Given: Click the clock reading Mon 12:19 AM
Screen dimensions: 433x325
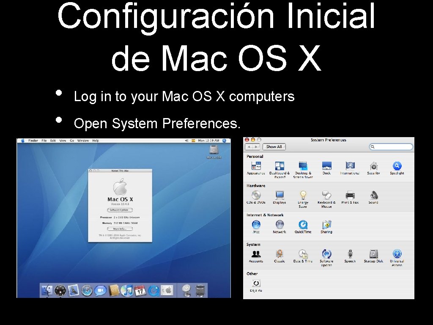Looking at the screenshot, I should coord(208,140).
